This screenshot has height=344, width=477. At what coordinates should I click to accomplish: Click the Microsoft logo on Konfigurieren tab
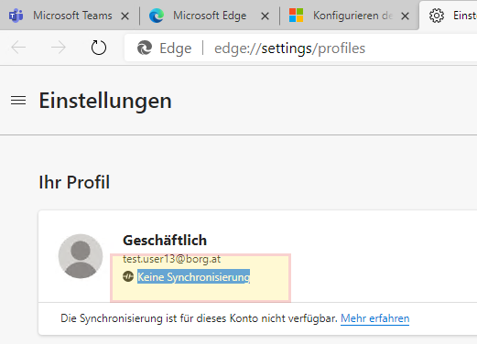(296, 16)
